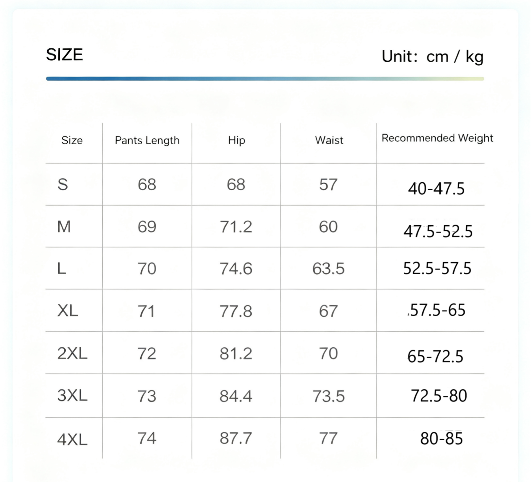The image size is (531, 482).
Task: Click waist value 63.5
Action: [x=328, y=269]
